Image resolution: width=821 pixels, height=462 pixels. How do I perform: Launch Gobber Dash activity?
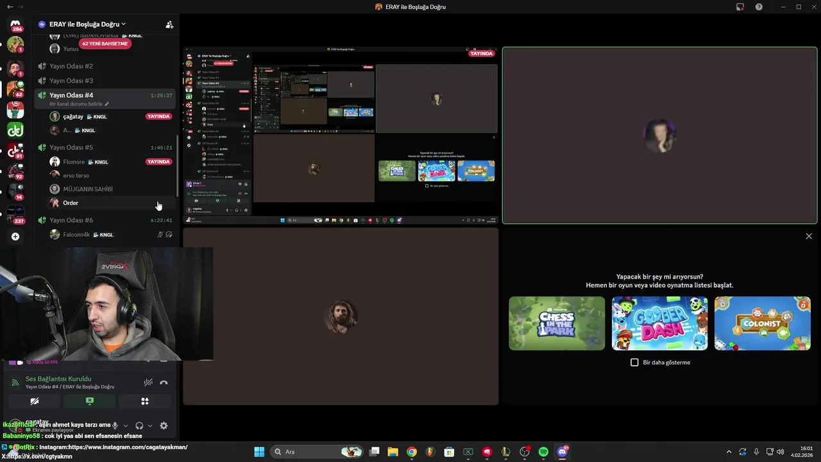click(x=659, y=323)
